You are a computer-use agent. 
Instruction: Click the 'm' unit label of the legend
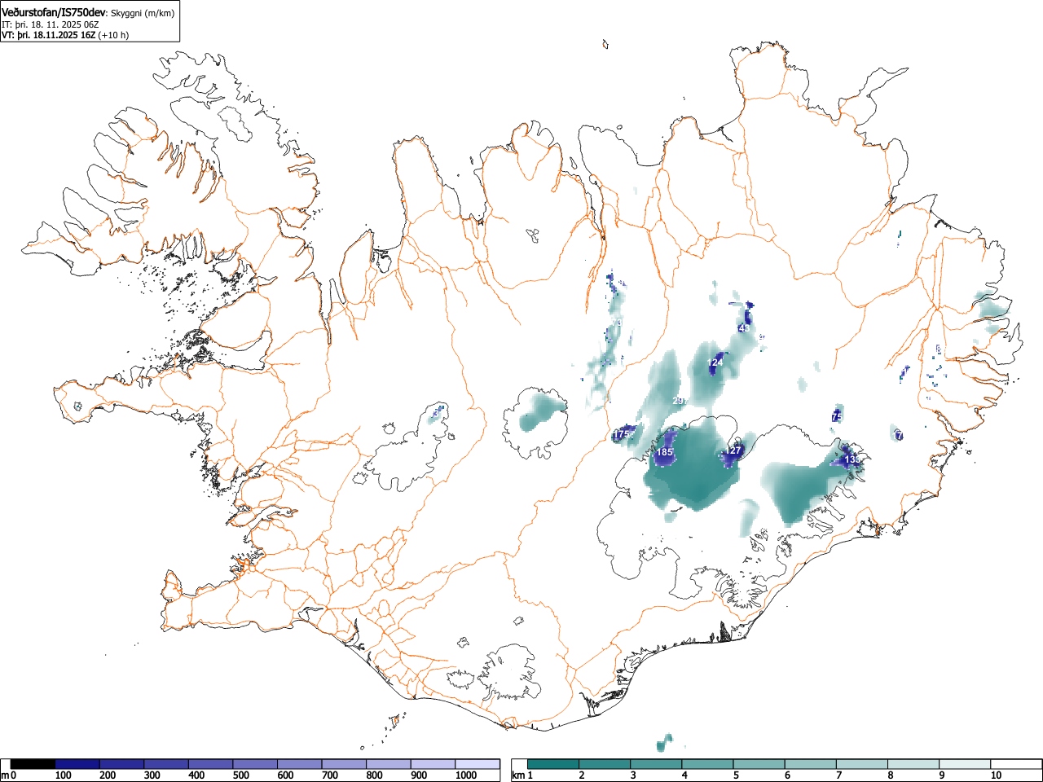point(5,775)
